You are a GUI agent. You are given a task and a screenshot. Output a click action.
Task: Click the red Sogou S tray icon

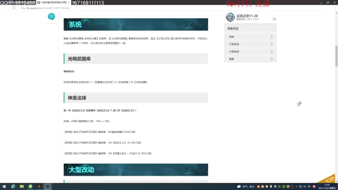(314, 187)
